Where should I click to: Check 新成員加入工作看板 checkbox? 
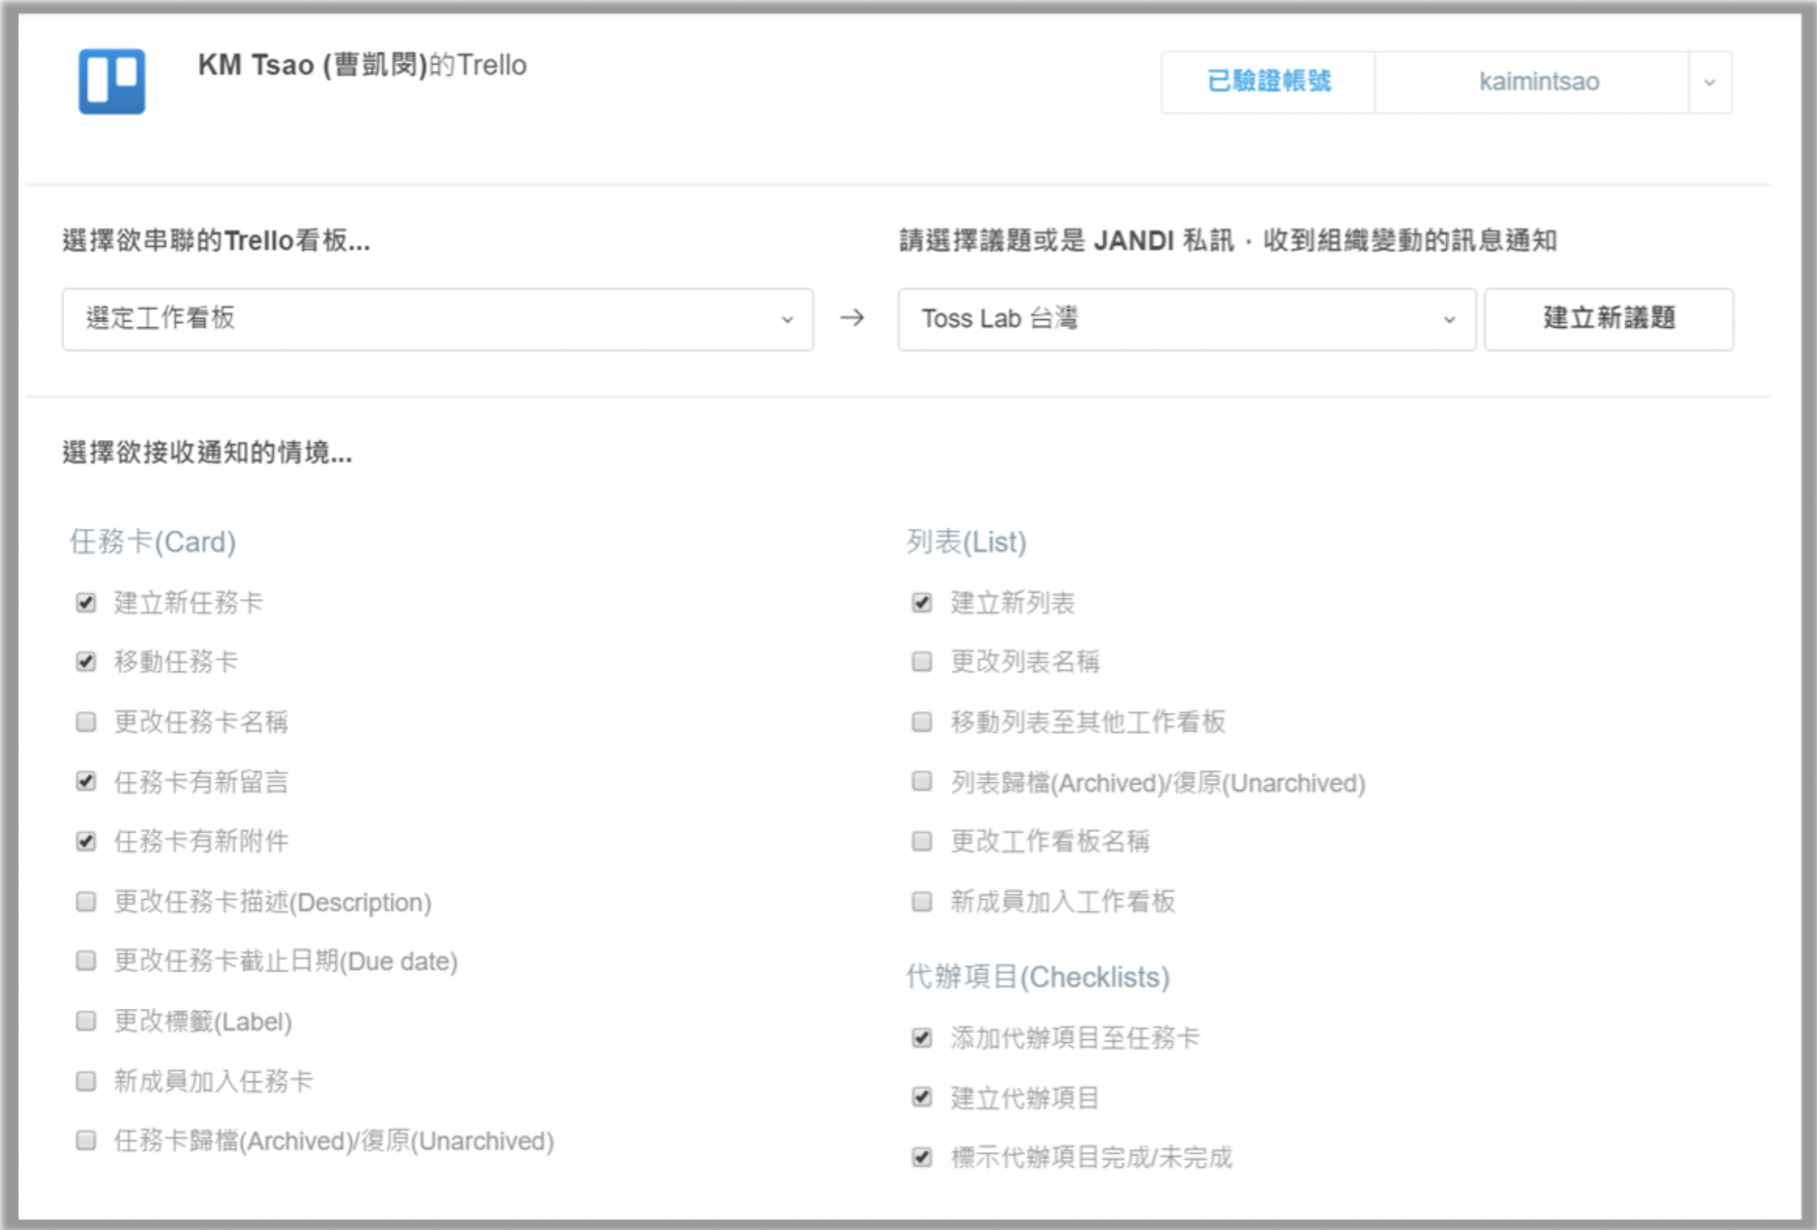[922, 901]
